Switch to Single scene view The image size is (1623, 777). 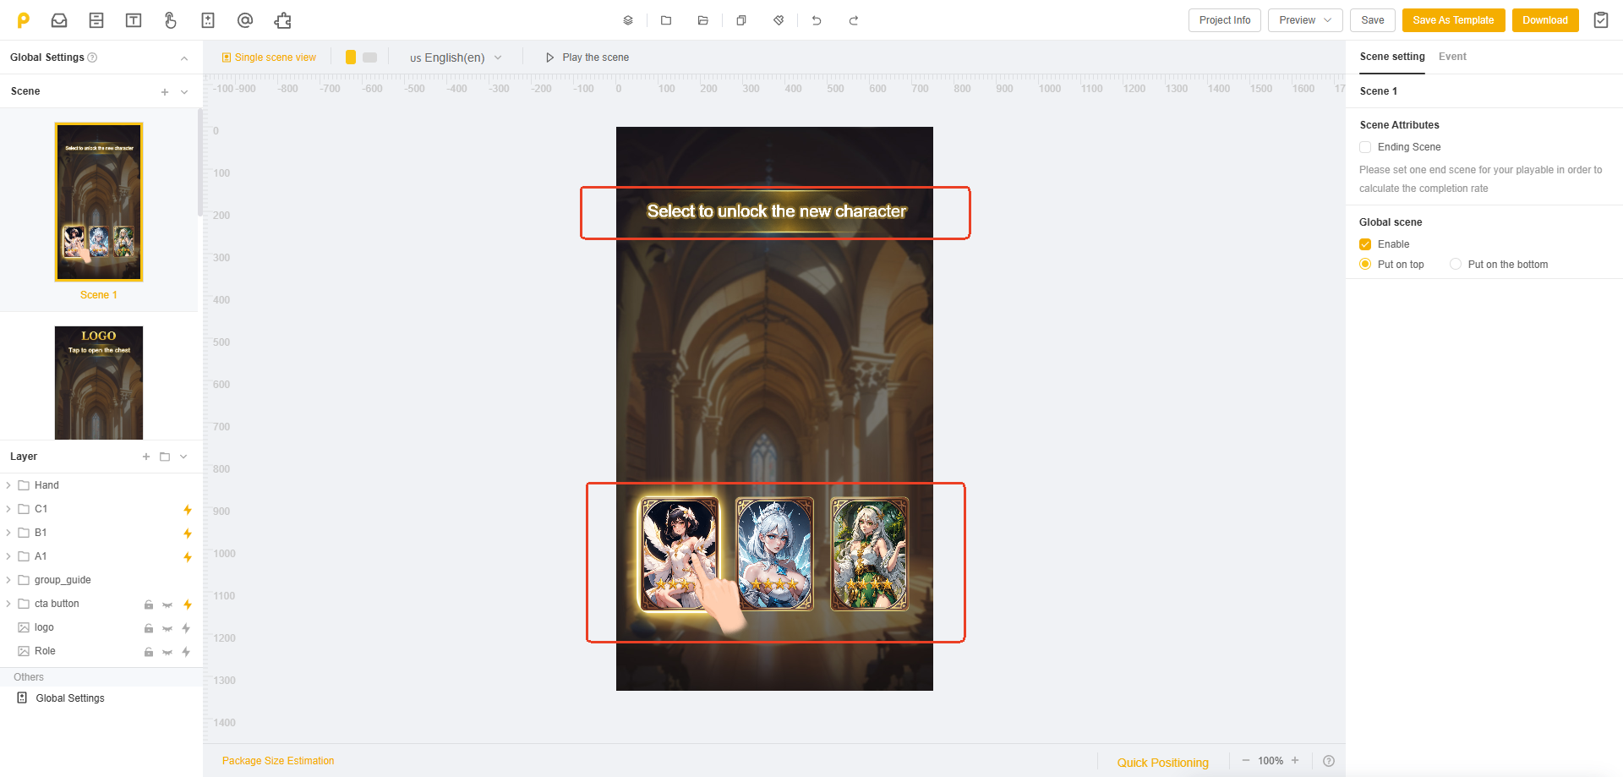point(269,57)
